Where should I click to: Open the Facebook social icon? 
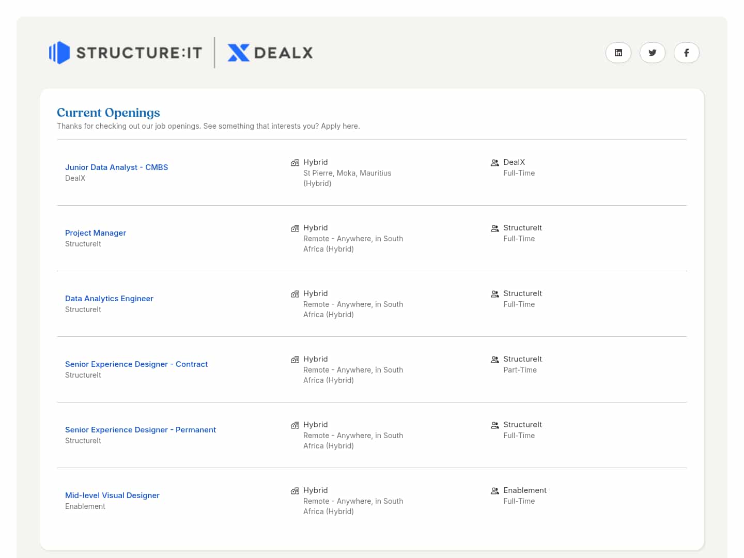tap(686, 53)
